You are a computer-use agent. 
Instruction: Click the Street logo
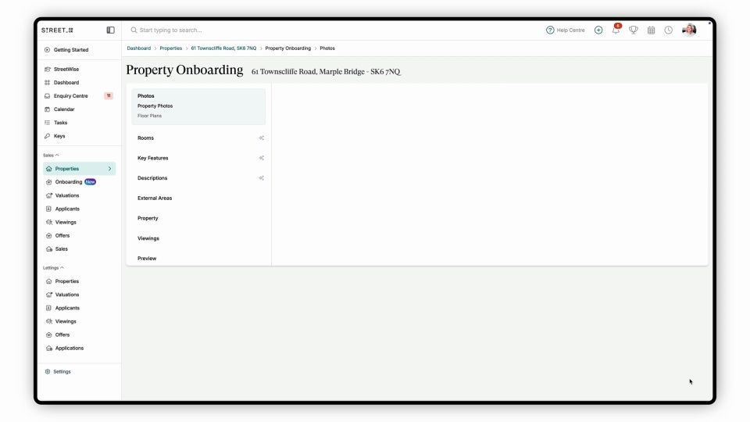[x=57, y=30]
